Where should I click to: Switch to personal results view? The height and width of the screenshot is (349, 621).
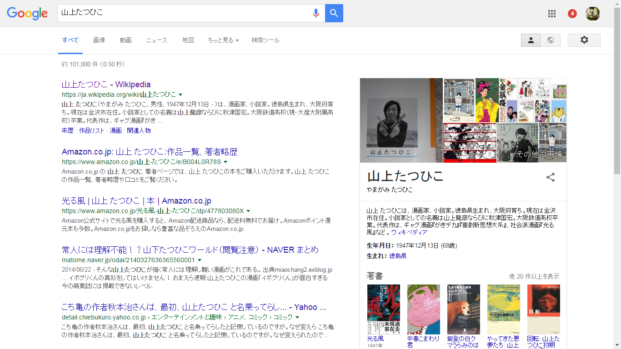click(x=531, y=40)
